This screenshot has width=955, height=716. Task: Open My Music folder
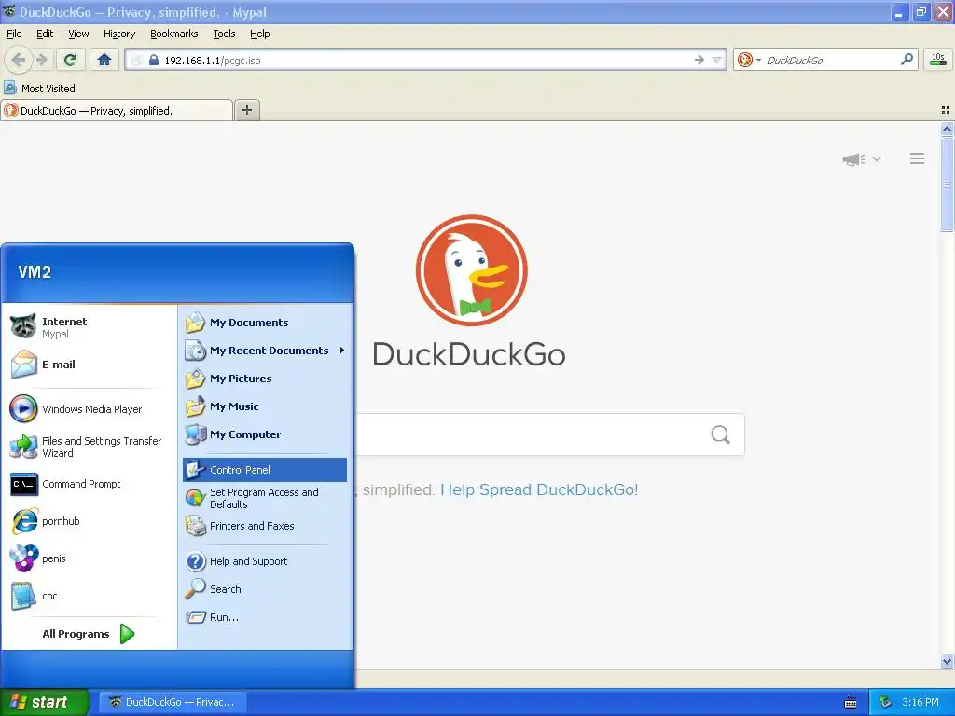click(x=265, y=406)
